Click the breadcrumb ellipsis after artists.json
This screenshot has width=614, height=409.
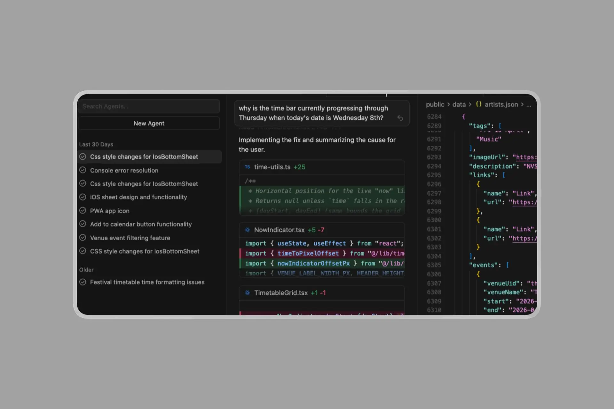coord(529,105)
